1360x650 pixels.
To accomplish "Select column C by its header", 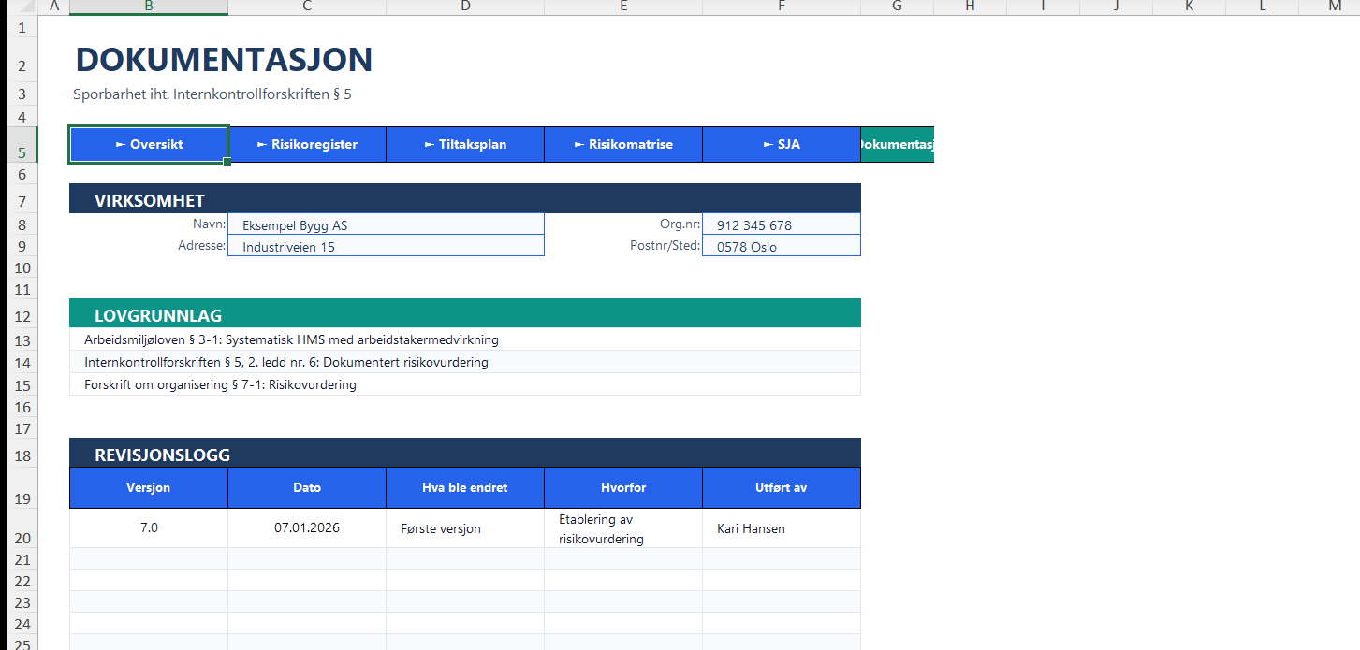I will [307, 7].
